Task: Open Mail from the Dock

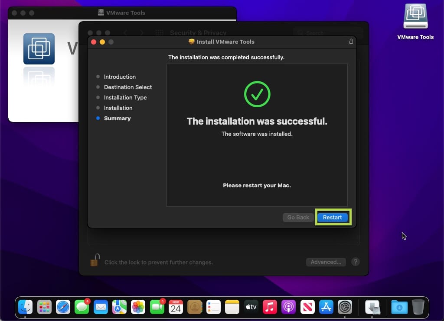Action: point(101,307)
